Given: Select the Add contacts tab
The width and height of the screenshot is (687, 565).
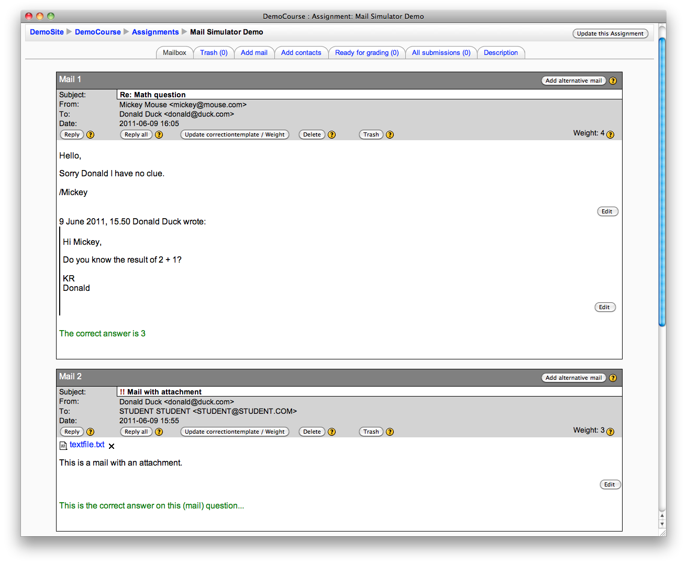Looking at the screenshot, I should point(301,53).
